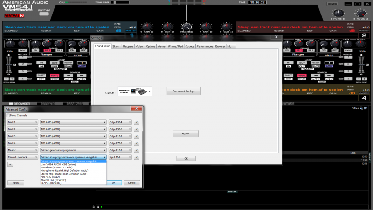Remove the Deck 3 row using its X button
The image size is (373, 210).
point(137,136)
